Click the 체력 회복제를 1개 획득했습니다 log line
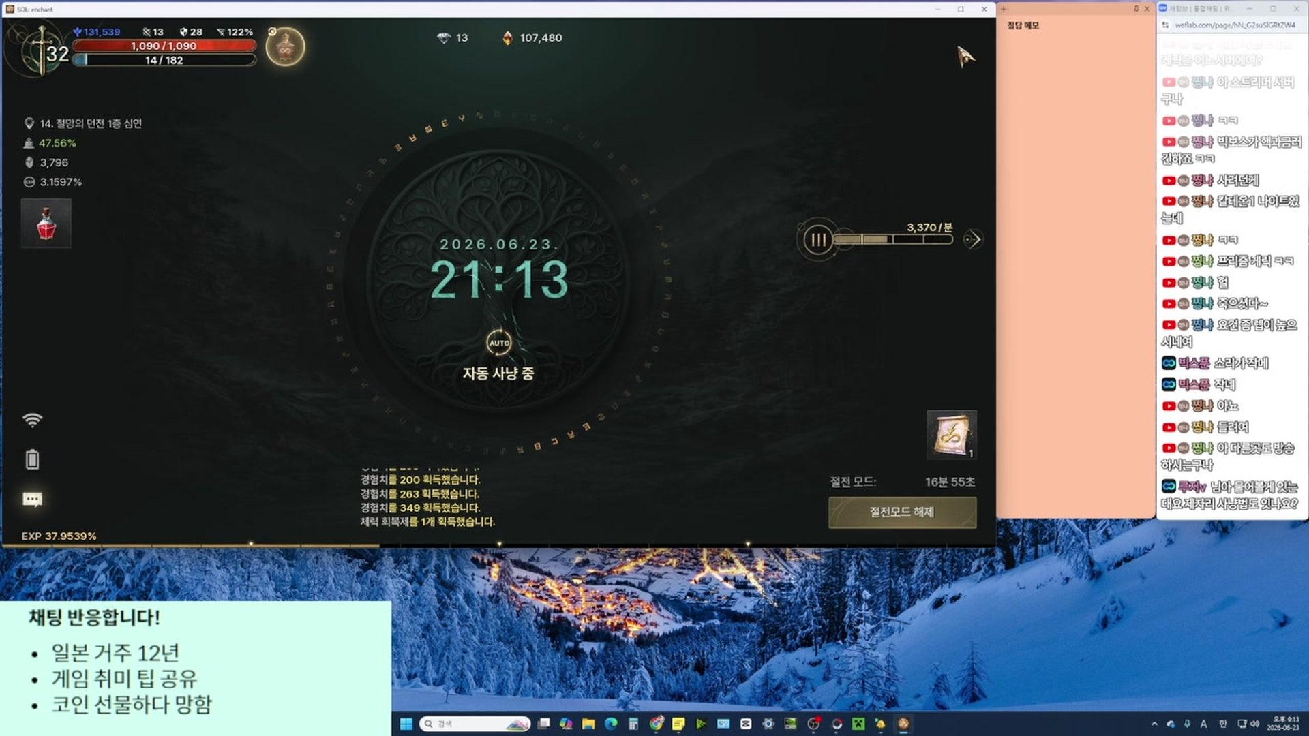Image resolution: width=1309 pixels, height=736 pixels. 427,521
